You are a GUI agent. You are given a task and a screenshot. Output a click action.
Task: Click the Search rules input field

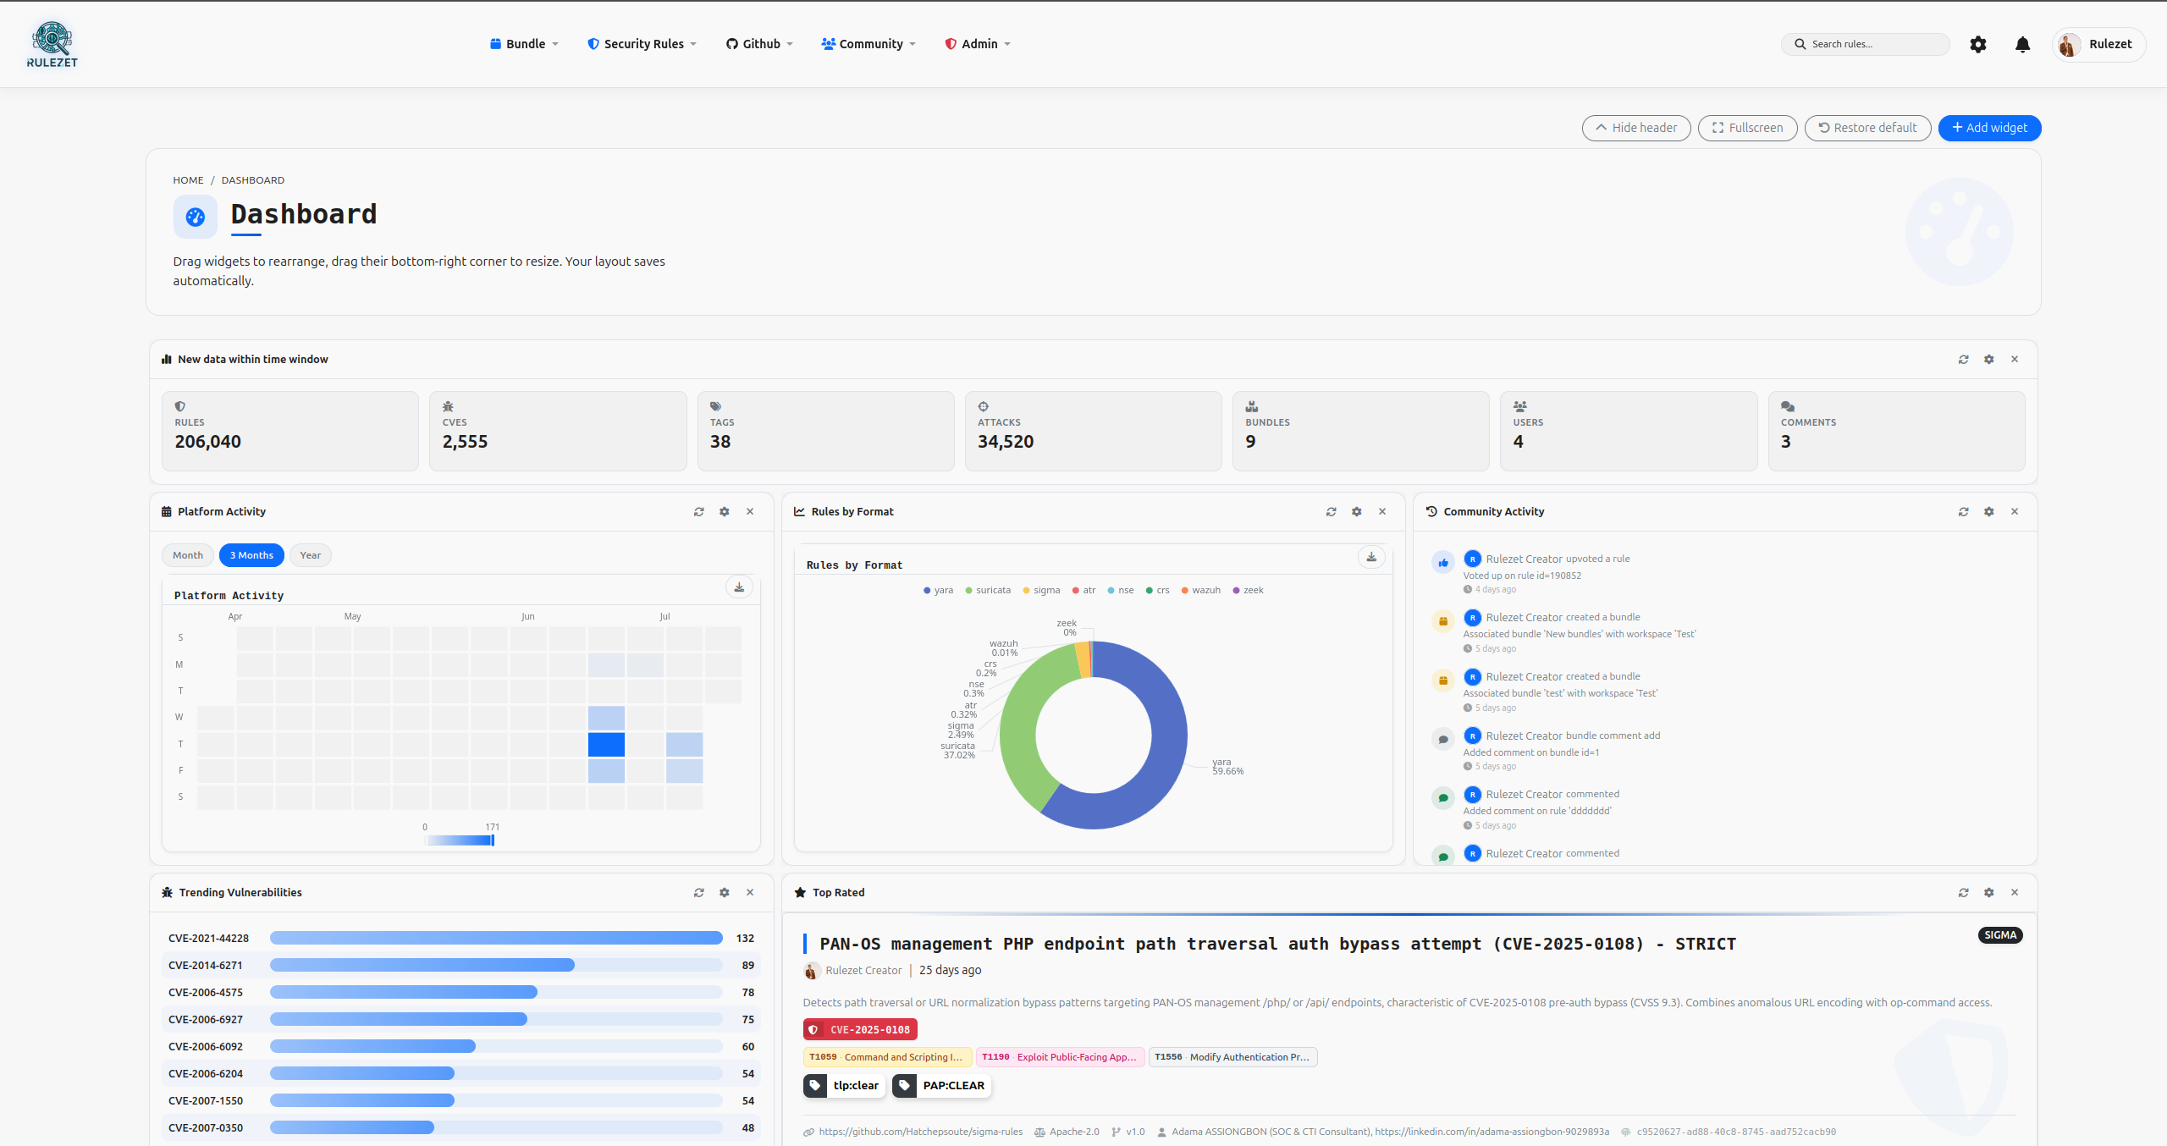coord(1866,44)
